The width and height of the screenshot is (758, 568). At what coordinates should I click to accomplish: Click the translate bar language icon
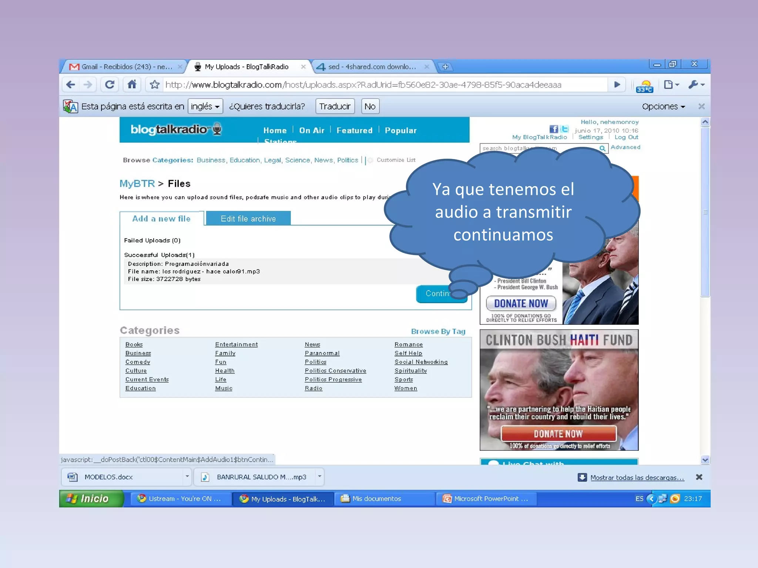70,106
